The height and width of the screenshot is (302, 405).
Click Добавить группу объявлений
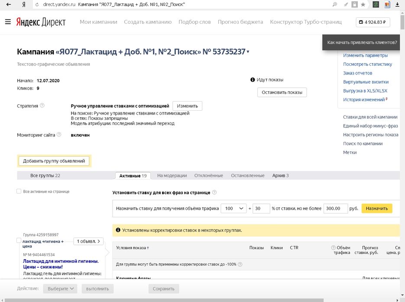coord(54,161)
